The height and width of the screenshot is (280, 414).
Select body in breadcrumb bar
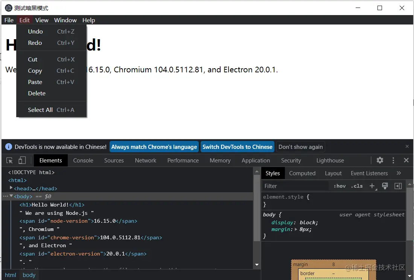(x=29, y=275)
